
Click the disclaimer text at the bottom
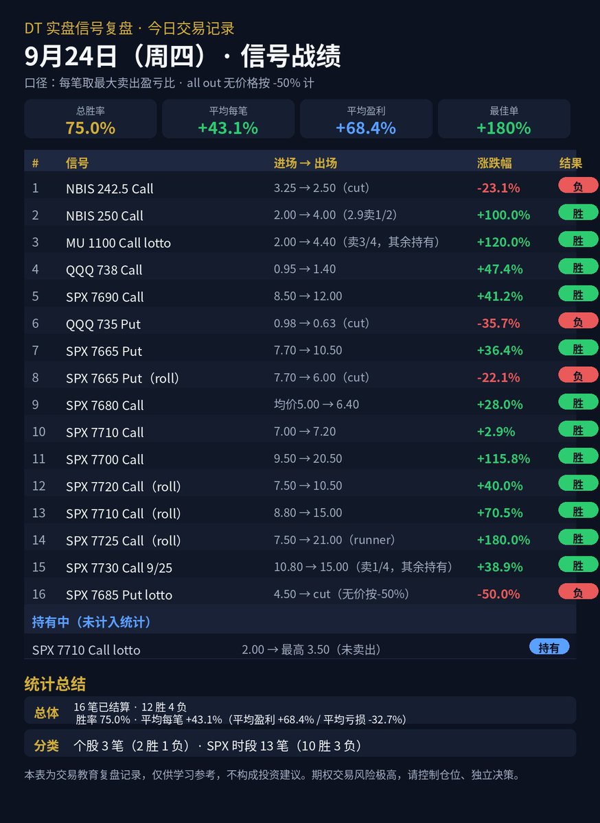[273, 775]
